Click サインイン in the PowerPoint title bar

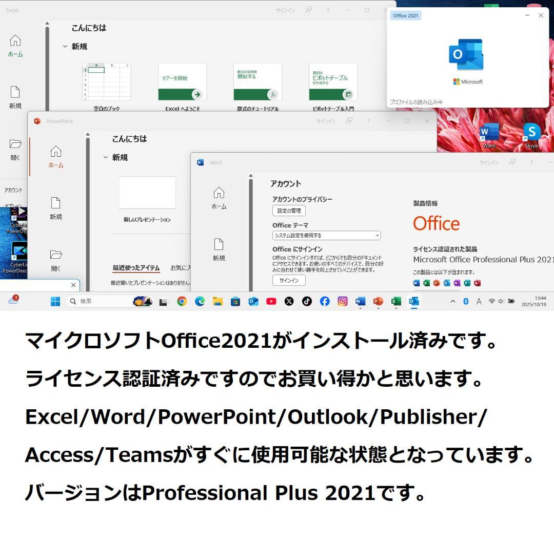pyautogui.click(x=326, y=121)
